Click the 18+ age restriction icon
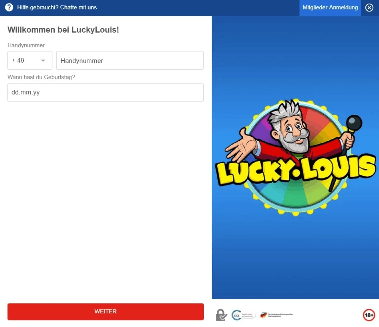379x327 pixels. (x=369, y=315)
